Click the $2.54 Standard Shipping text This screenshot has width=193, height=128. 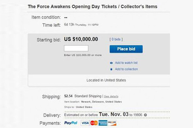[83, 96]
